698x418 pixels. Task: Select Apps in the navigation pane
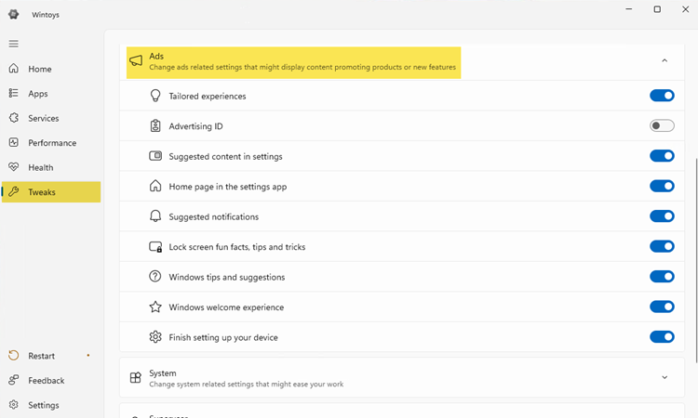click(x=37, y=94)
